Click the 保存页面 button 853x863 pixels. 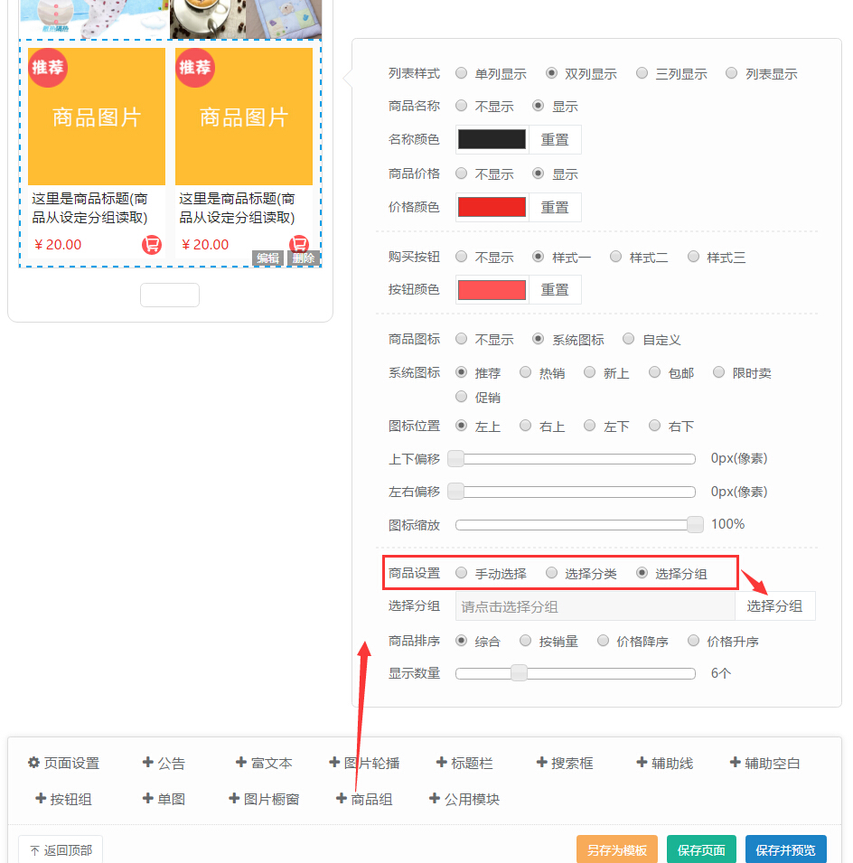(701, 850)
